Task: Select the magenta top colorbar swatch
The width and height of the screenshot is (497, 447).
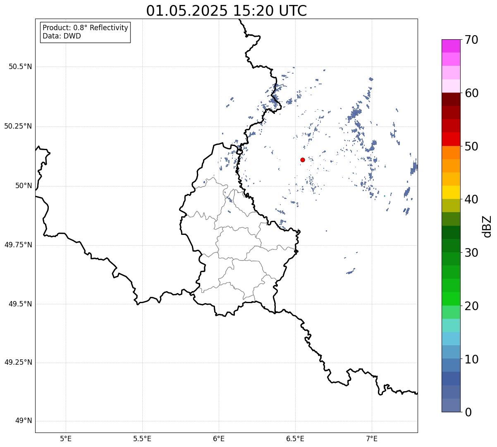Action: [x=451, y=46]
